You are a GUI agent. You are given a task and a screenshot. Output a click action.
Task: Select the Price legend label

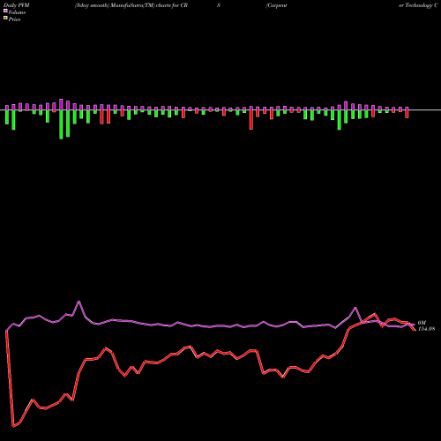pyautogui.click(x=14, y=19)
